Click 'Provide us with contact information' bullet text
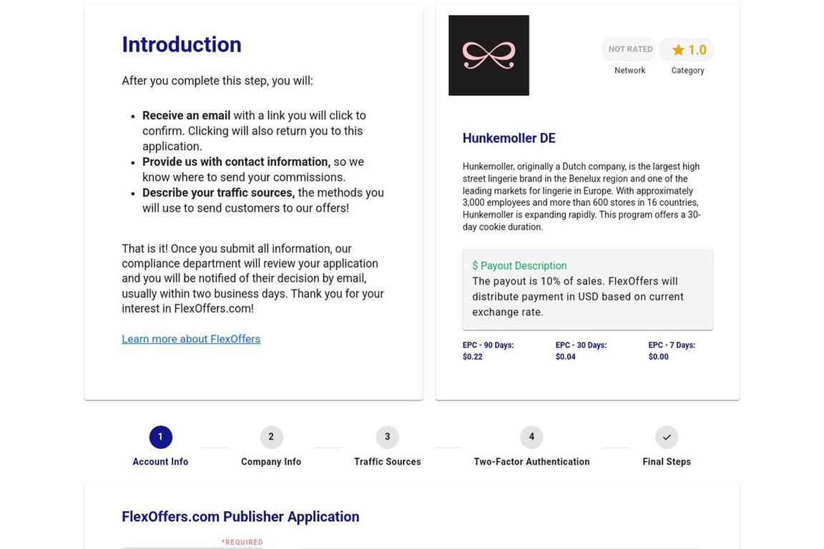This screenshot has height=549, width=824. click(x=236, y=162)
